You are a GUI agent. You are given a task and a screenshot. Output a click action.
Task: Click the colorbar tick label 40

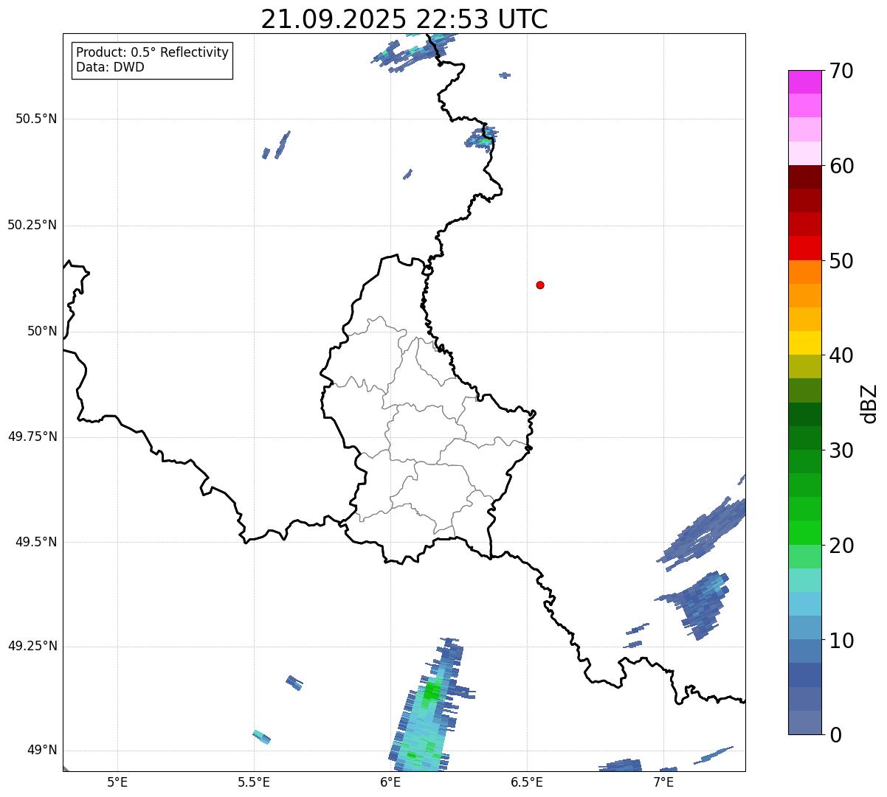coord(841,355)
